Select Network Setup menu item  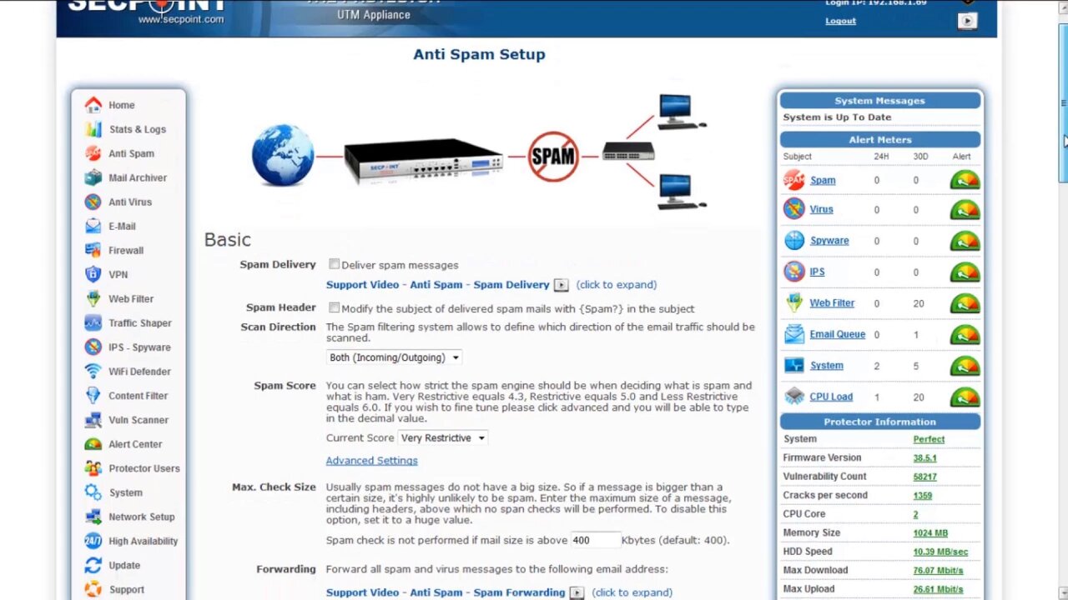coord(142,517)
